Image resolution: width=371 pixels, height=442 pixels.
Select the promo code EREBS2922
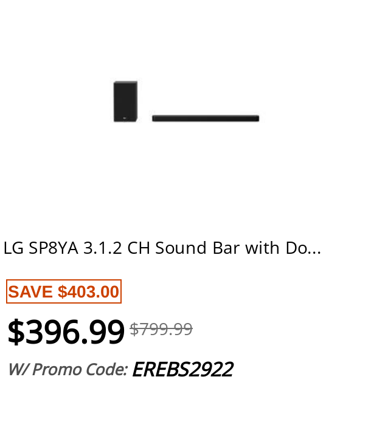(182, 369)
